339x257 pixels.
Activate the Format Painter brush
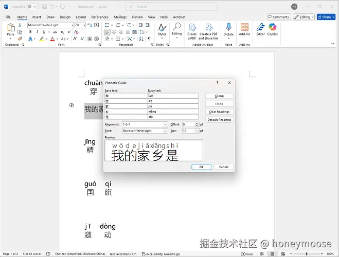20,39
